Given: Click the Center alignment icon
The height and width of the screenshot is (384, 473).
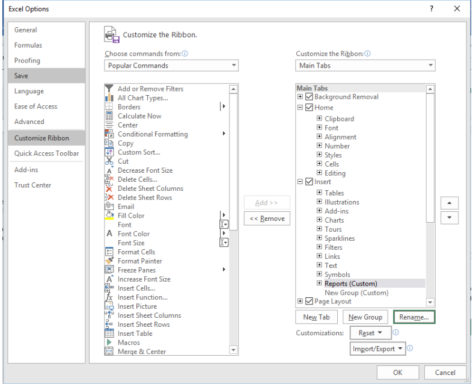Looking at the screenshot, I should [x=109, y=125].
